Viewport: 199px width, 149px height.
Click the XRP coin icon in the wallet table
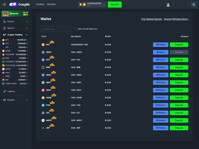click(x=43, y=128)
